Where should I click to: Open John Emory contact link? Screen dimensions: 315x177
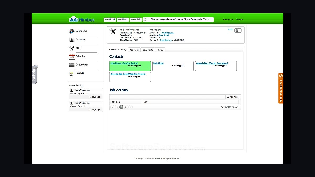pyautogui.click(x=124, y=63)
